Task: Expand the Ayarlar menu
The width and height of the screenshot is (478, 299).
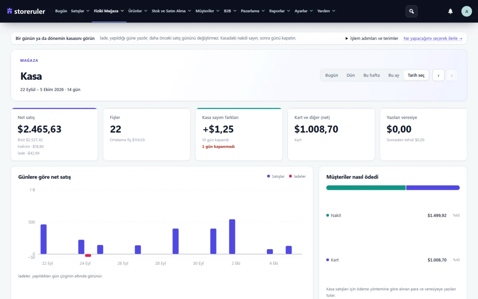Action: pyautogui.click(x=304, y=11)
